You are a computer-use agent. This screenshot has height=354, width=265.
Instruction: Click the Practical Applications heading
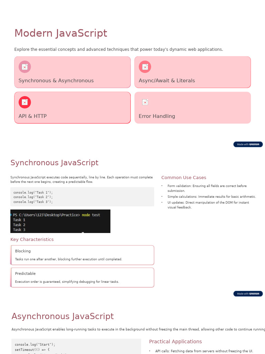175,342
